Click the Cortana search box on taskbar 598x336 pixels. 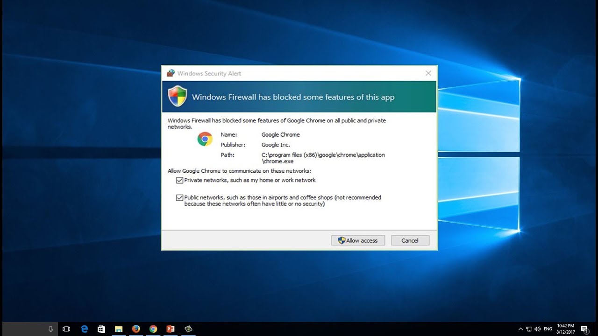(29, 329)
